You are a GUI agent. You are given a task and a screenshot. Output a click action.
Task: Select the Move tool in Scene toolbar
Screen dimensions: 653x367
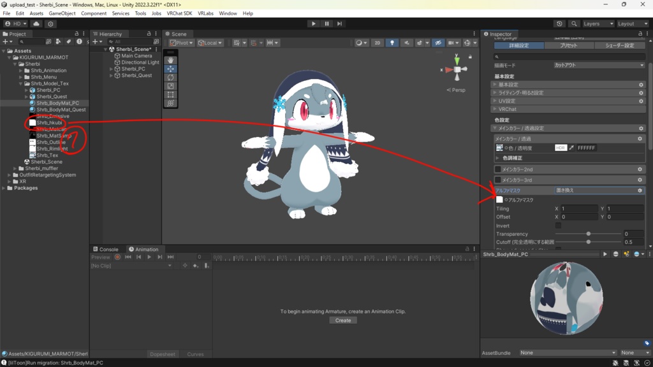170,69
